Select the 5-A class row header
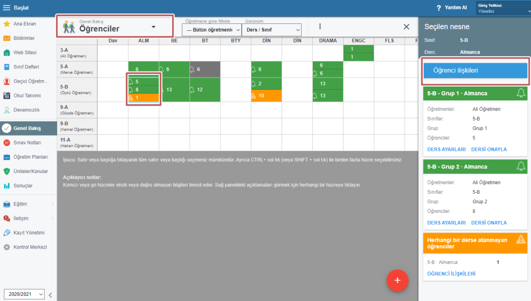Image resolution: width=531 pixels, height=301 pixels. (77, 70)
